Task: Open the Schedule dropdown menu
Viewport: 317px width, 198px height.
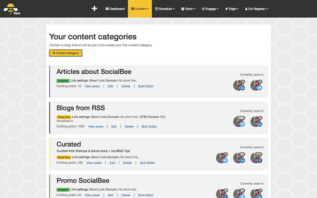Action: tap(165, 9)
